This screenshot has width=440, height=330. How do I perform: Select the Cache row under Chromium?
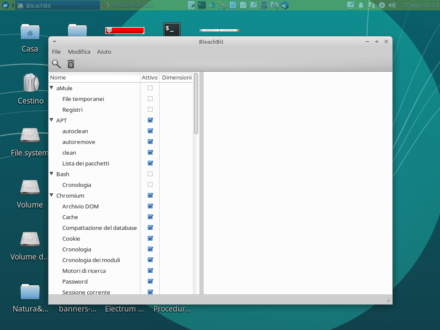(x=121, y=217)
